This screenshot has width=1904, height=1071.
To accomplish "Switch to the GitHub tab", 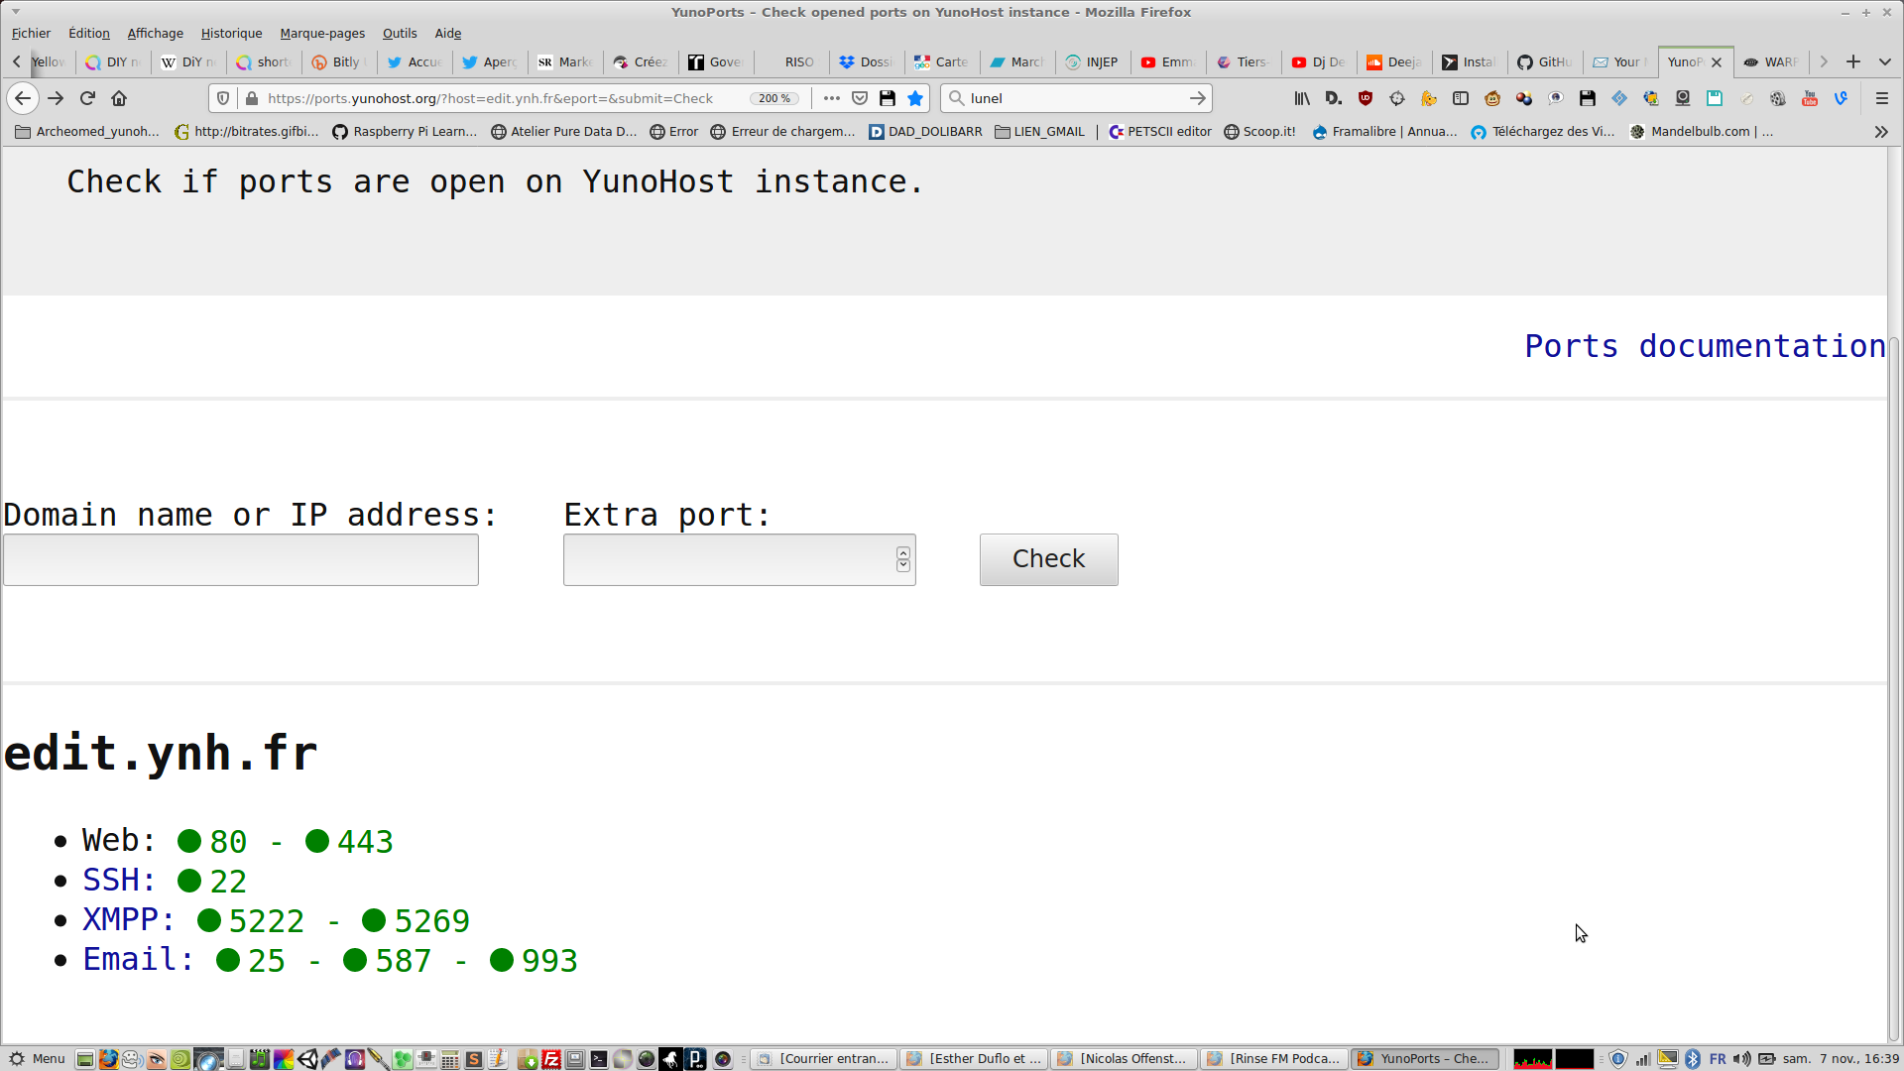I will (x=1545, y=61).
